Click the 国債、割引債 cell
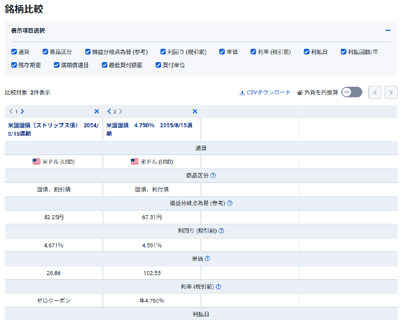This screenshot has width=406, height=328. pos(53,189)
